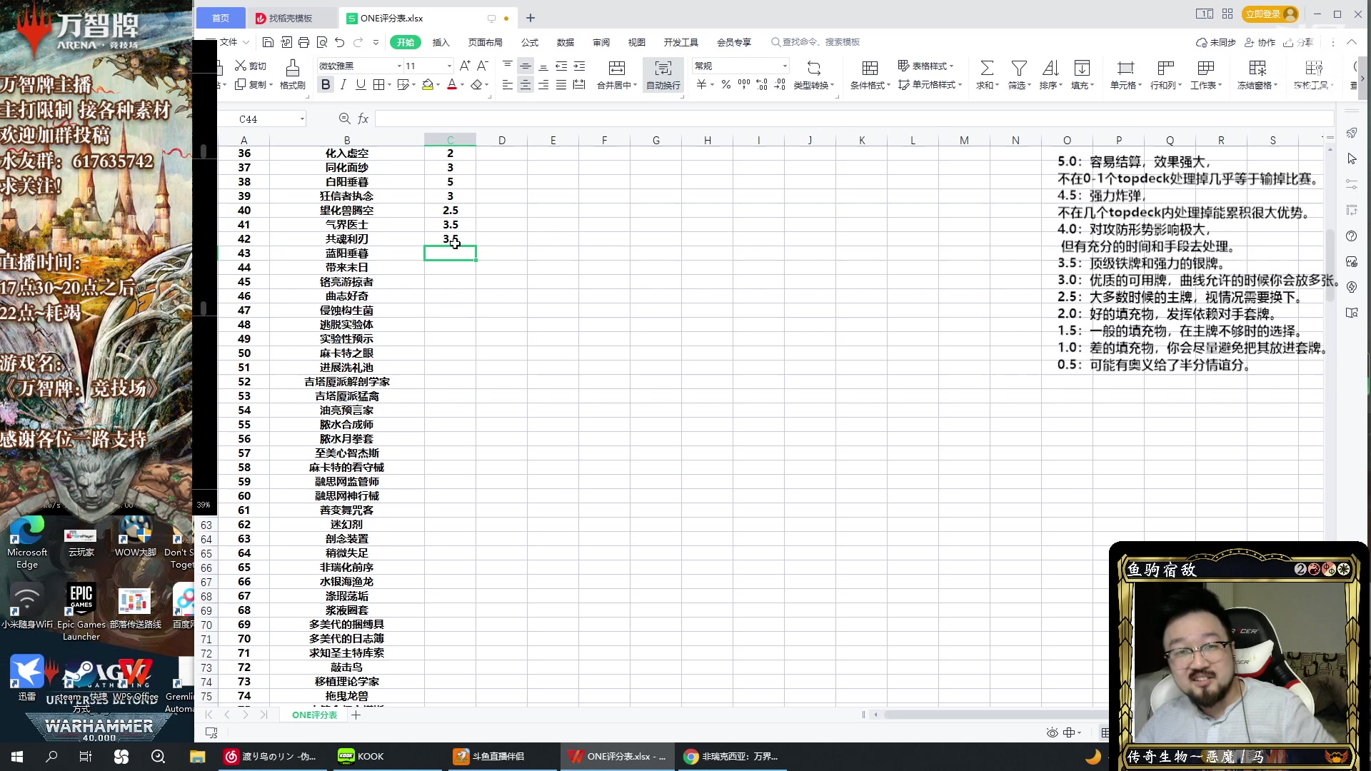Open a new tab with plus button
This screenshot has width=1371, height=771.
[x=530, y=18]
